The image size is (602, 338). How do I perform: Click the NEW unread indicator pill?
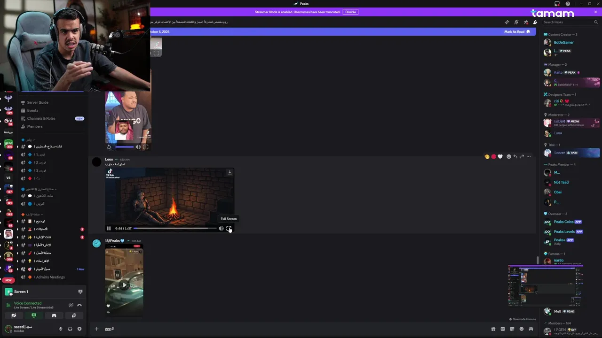(x=8, y=280)
